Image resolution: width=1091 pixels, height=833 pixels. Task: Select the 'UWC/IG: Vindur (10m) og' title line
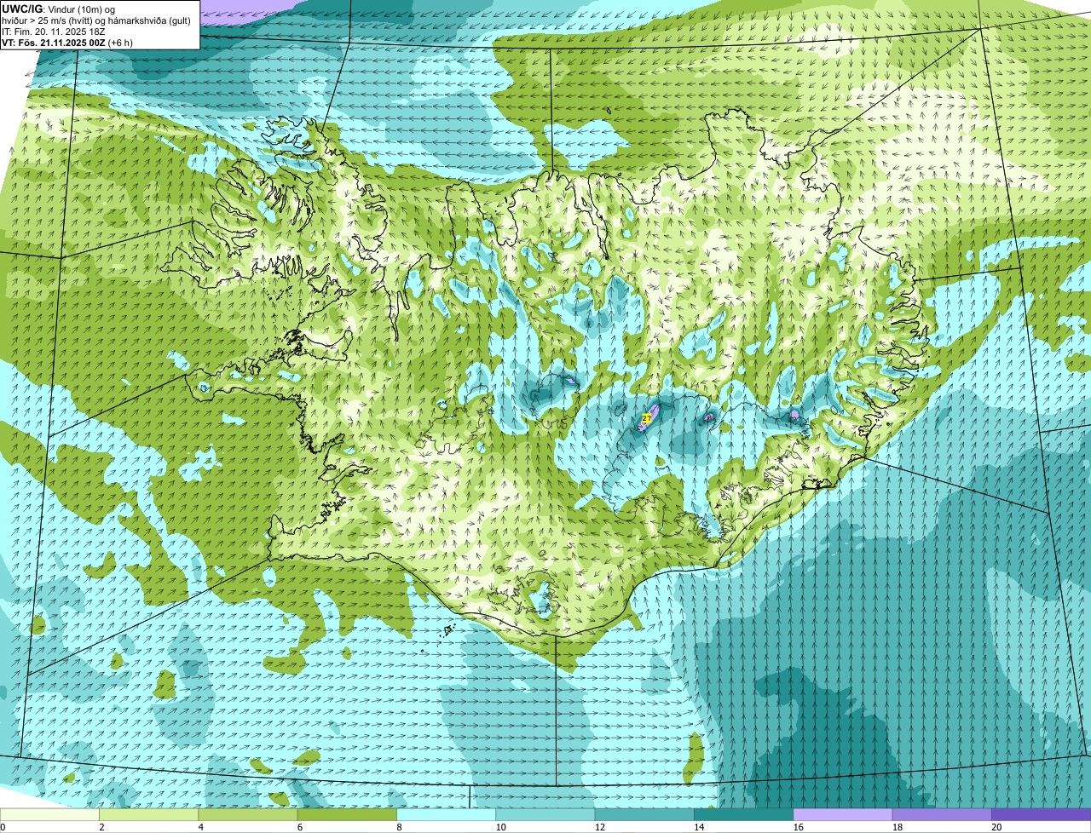58,9
